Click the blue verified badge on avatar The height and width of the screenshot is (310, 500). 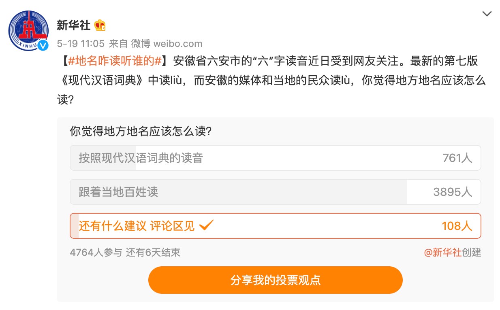(x=43, y=46)
